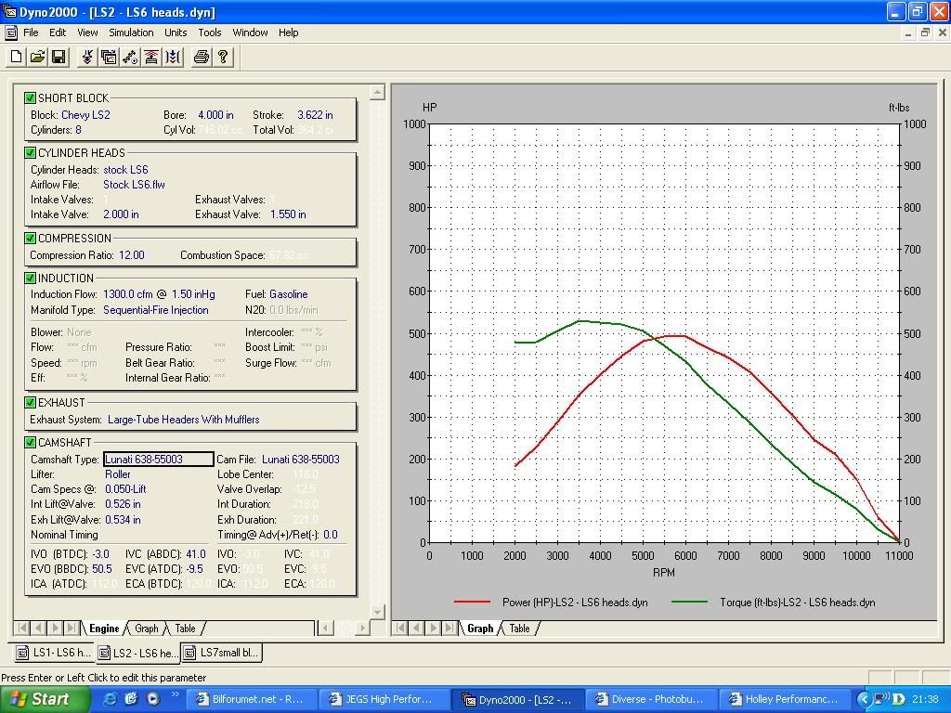Click the stacked graph windows toolbar icon

[109, 57]
